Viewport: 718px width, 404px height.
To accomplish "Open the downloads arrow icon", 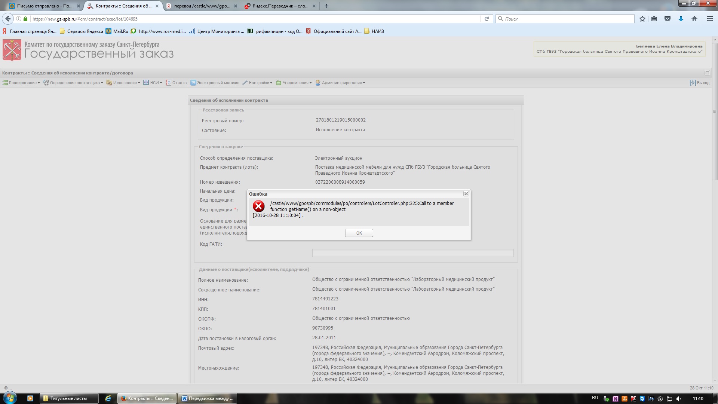I will [x=681, y=19].
